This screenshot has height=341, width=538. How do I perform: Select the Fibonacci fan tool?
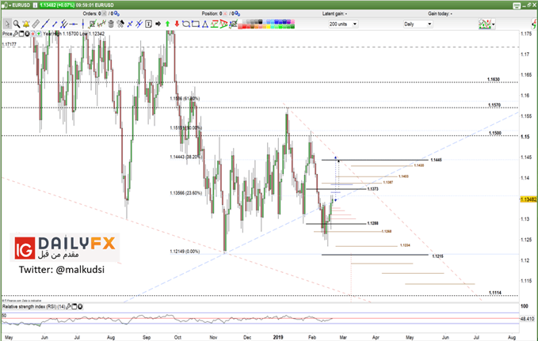pos(223,24)
